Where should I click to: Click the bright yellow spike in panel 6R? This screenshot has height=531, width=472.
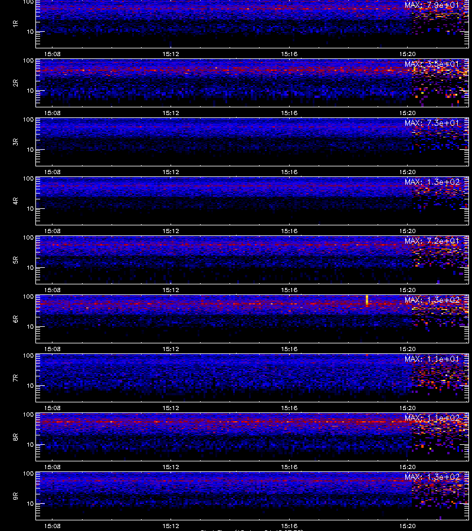pos(367,301)
